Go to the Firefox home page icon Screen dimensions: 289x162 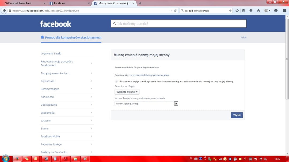(x=258, y=11)
